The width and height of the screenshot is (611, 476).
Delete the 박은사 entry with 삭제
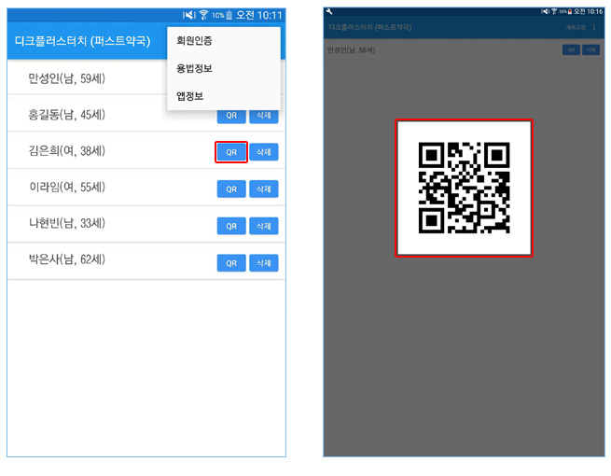click(264, 263)
